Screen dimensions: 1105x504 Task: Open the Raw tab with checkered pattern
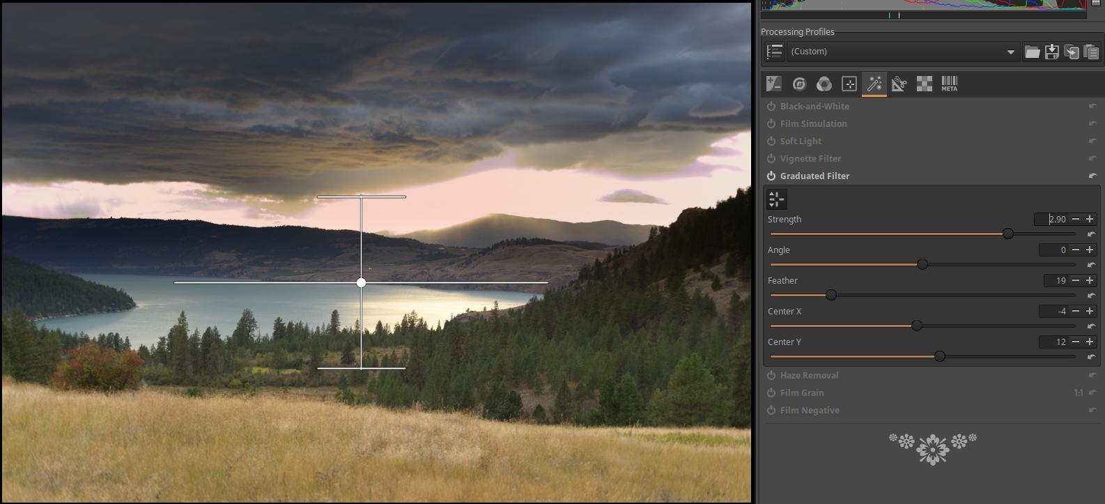pyautogui.click(x=924, y=84)
